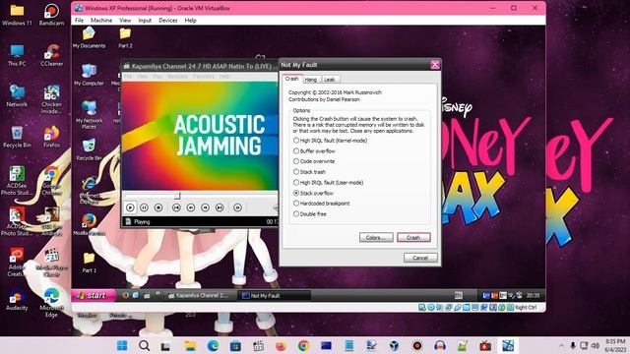Open Recycle Bin on XP desktop

pyautogui.click(x=89, y=149)
